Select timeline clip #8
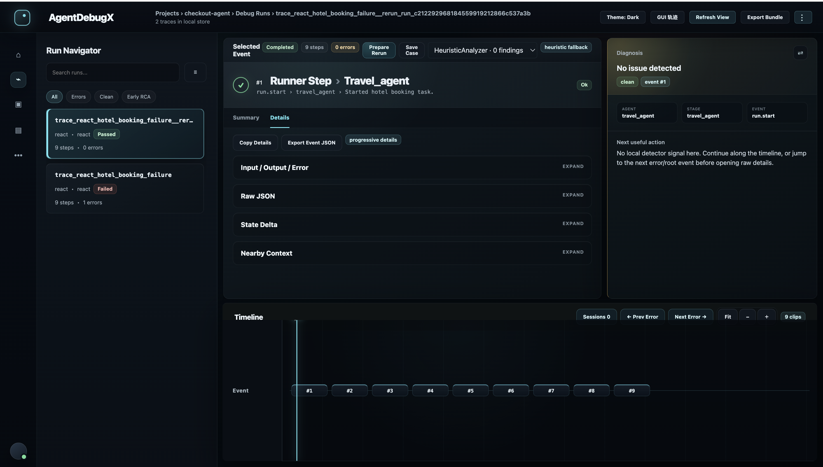This screenshot has width=823, height=467. point(591,390)
